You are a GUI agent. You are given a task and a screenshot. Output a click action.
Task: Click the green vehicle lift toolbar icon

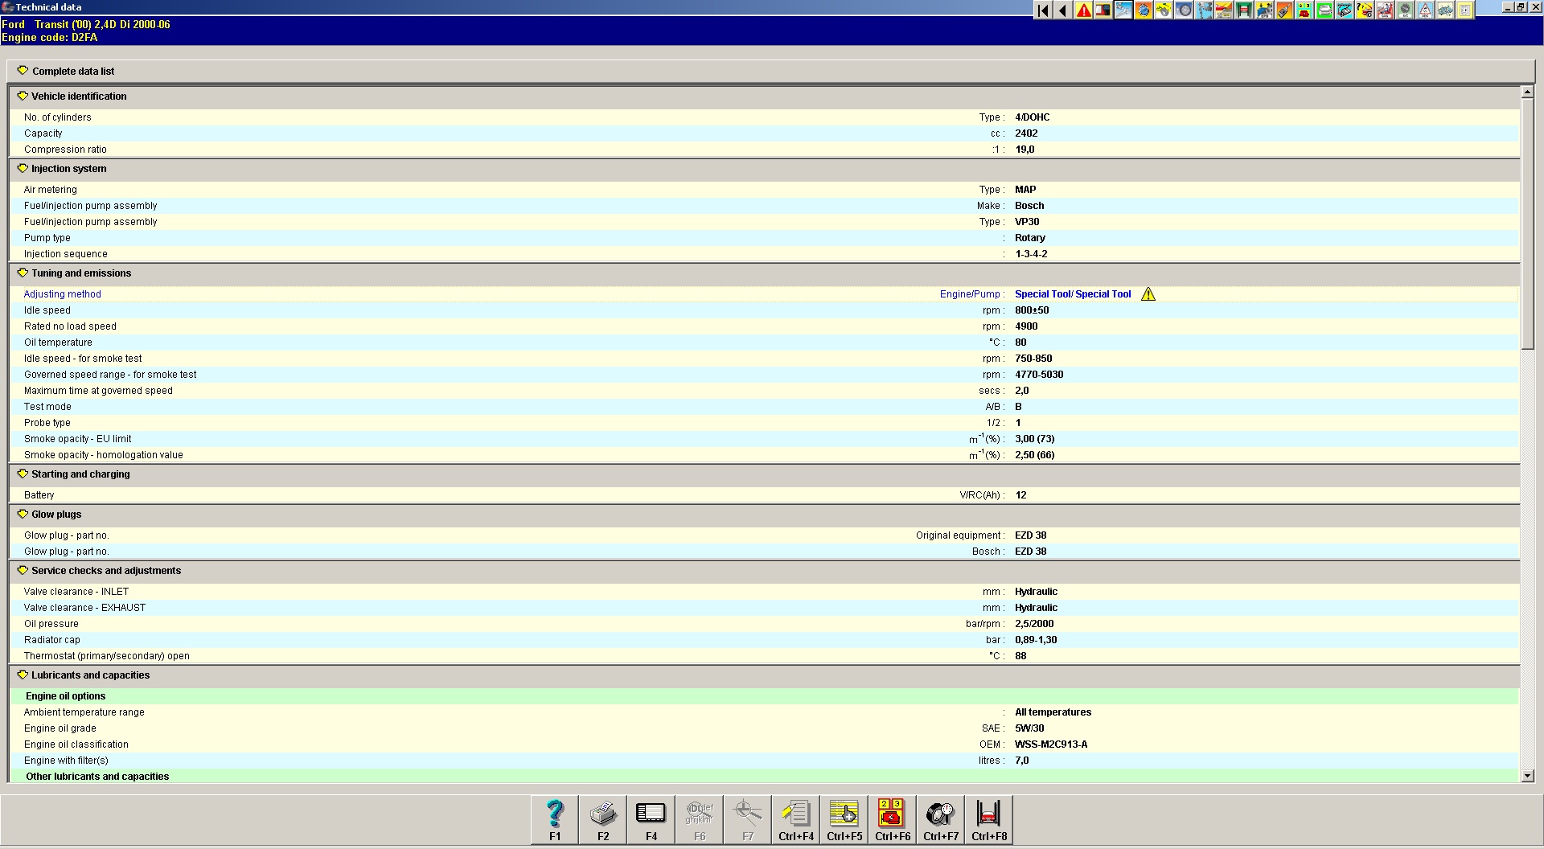coord(1244,10)
